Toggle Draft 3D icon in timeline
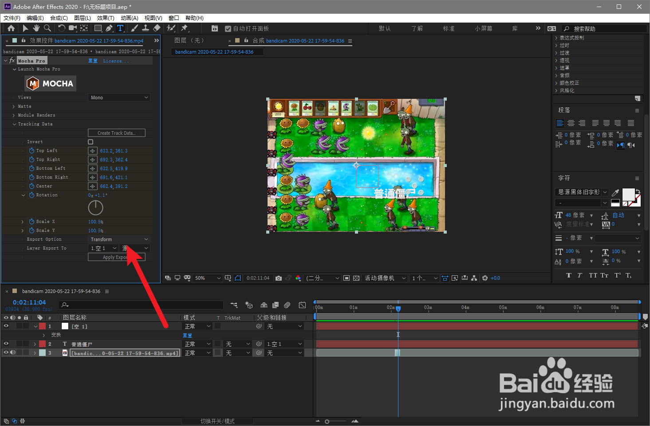The image size is (650, 426). pos(249,305)
